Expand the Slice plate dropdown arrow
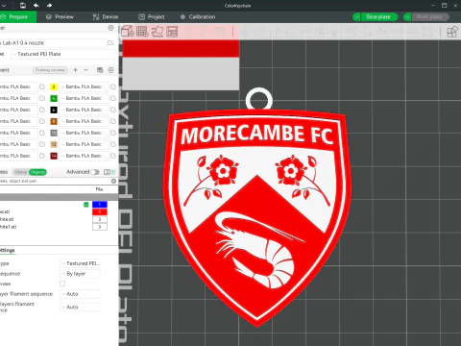 (x=356, y=17)
